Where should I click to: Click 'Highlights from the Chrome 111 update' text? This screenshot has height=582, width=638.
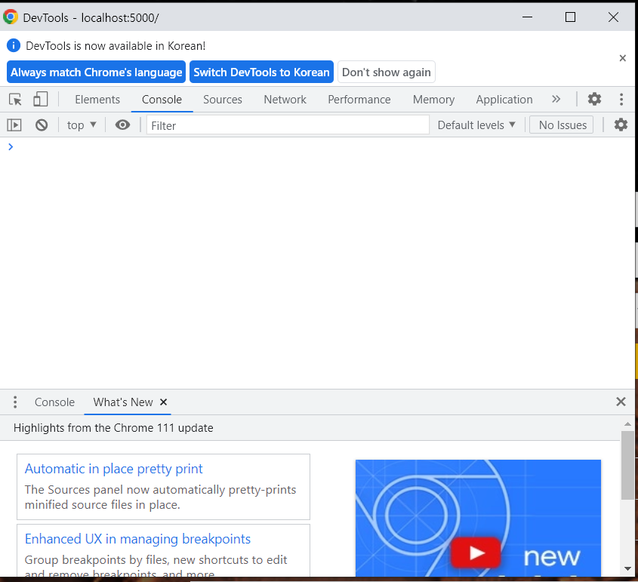tap(113, 428)
